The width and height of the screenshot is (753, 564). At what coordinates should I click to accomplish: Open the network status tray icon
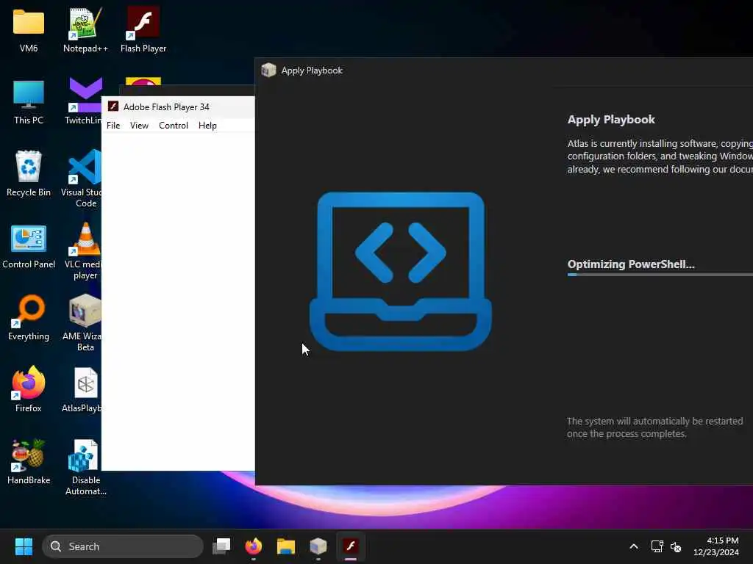(657, 546)
